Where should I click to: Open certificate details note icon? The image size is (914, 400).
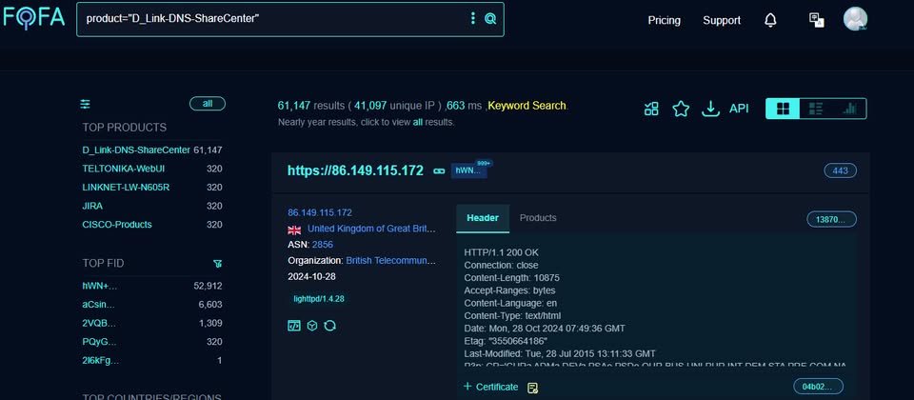[531, 388]
